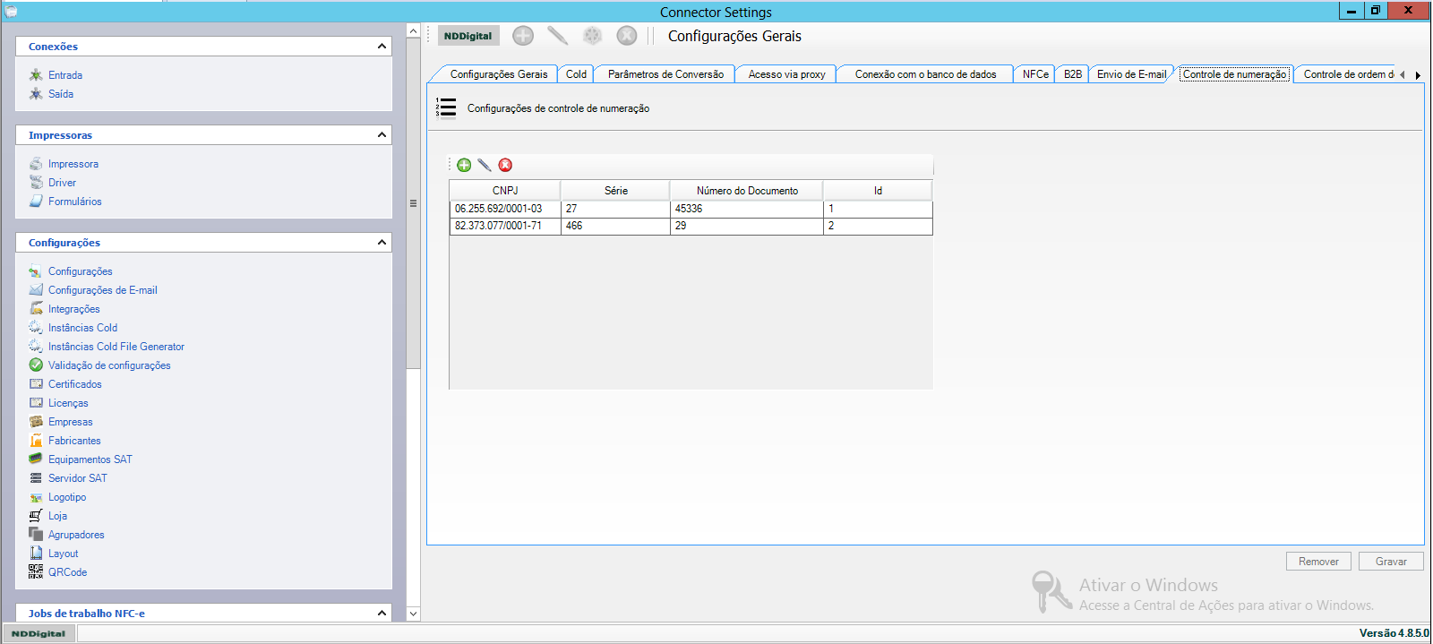Collapse the Jobs de trabalho NFC-e panel
Screen dimensions: 1433x644
pyautogui.click(x=382, y=614)
